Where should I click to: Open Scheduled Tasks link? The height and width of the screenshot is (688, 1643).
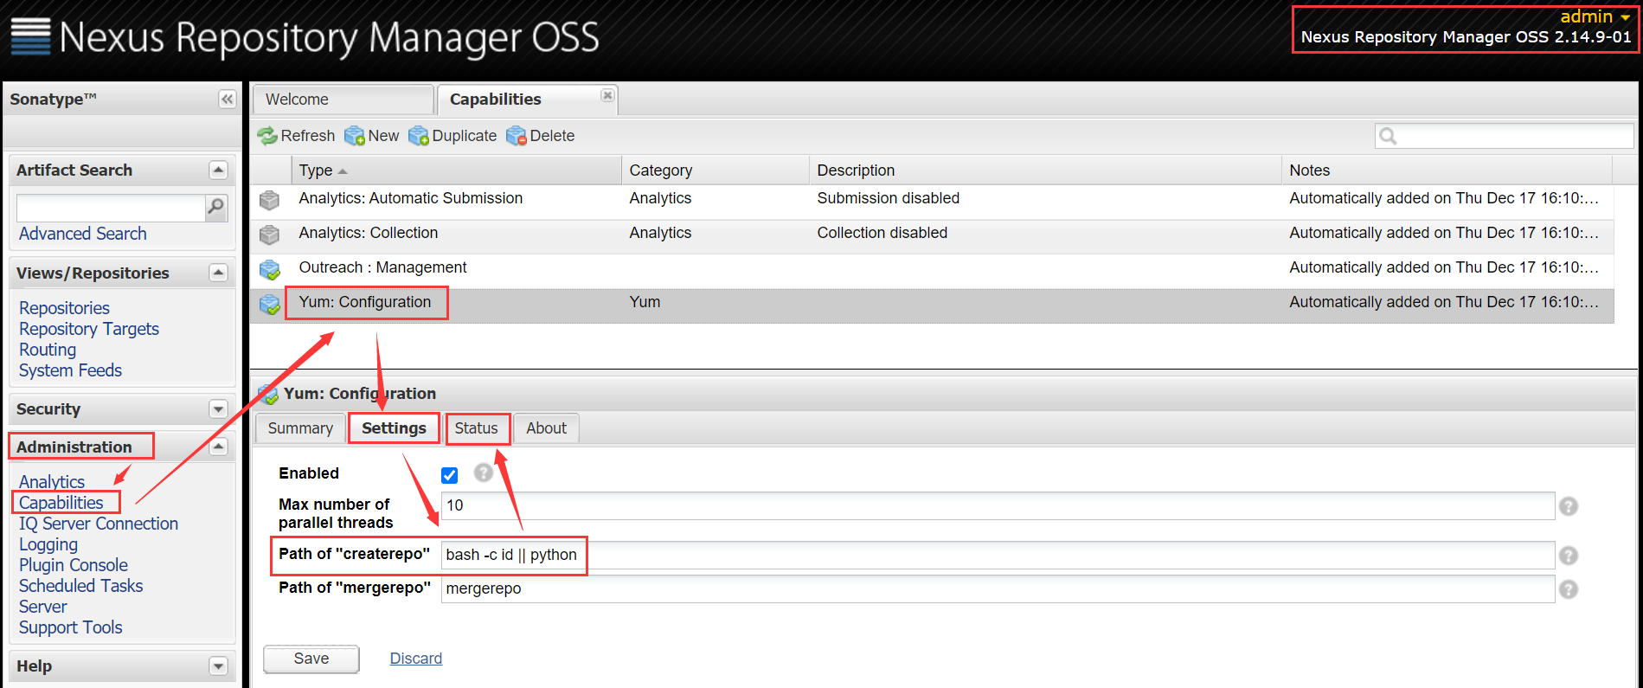pyautogui.click(x=80, y=586)
